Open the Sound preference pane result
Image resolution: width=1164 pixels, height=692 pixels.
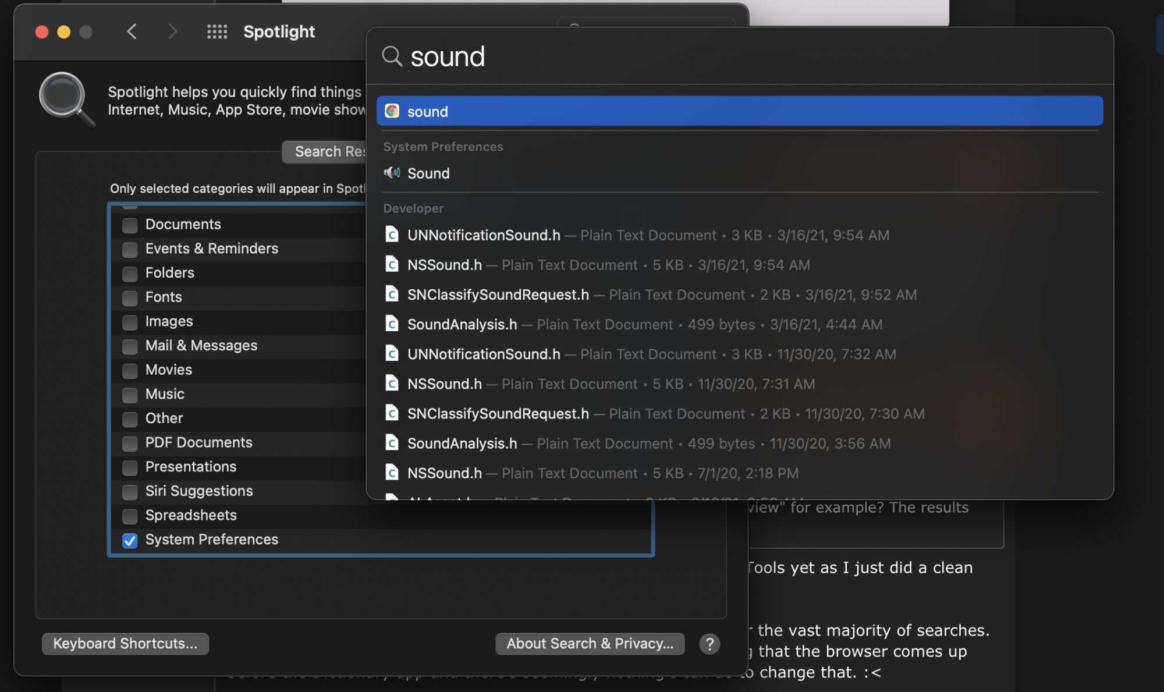pyautogui.click(x=428, y=173)
